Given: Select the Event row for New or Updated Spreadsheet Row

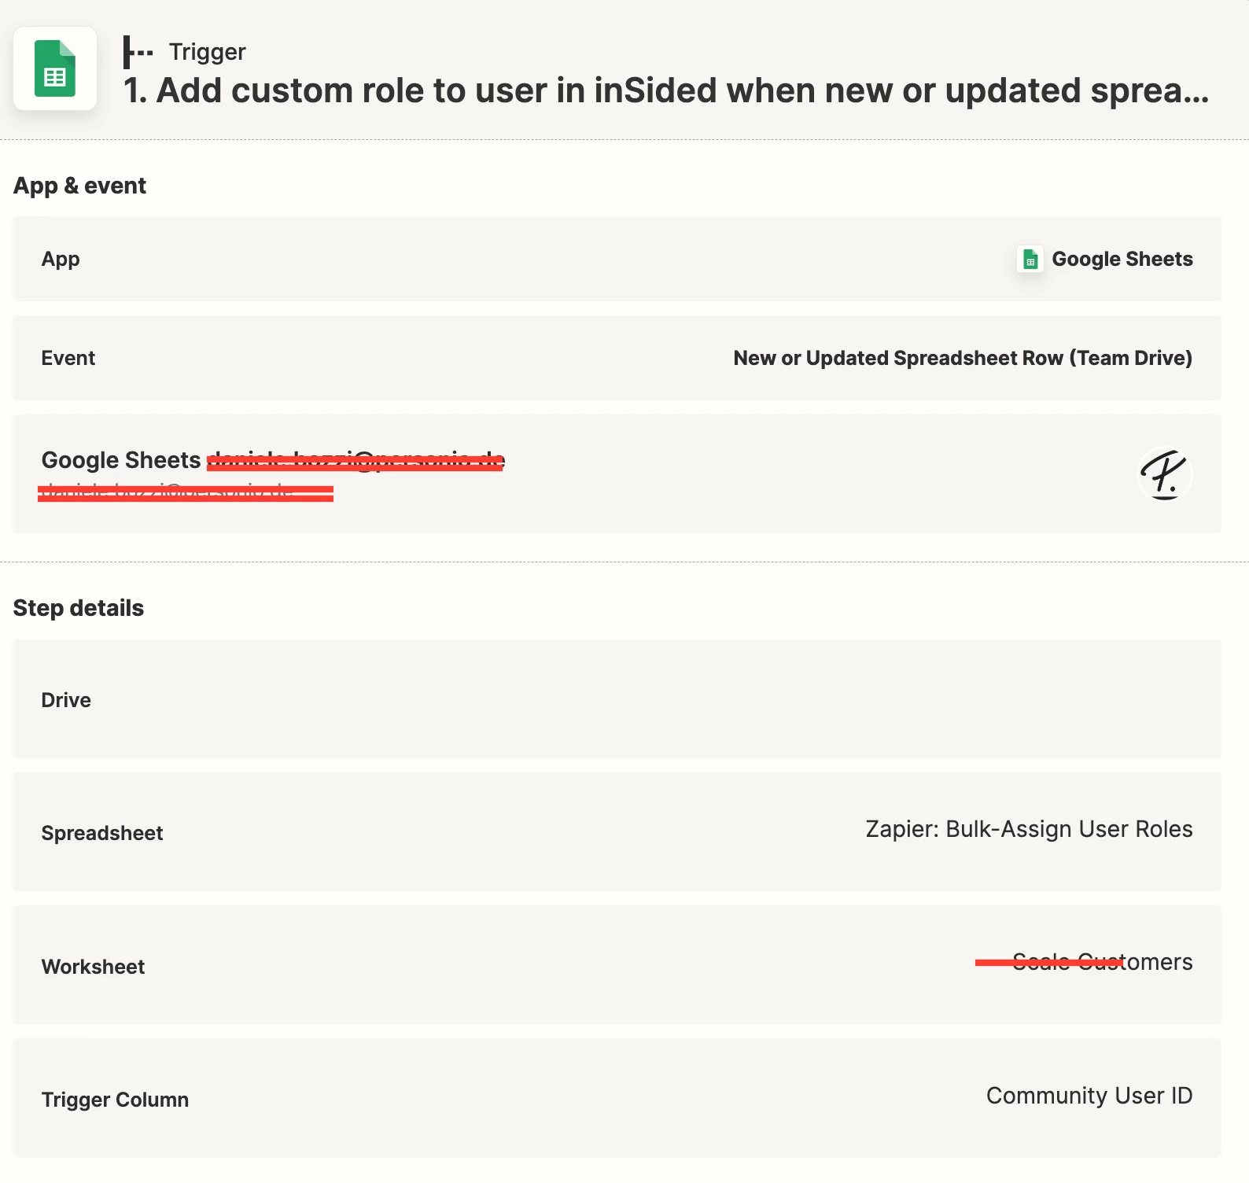Looking at the screenshot, I should [617, 358].
